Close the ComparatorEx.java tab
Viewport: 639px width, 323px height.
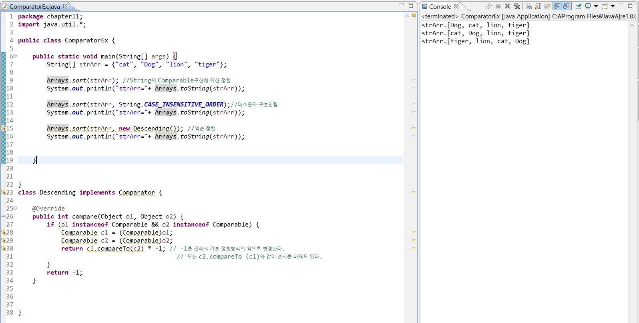click(x=65, y=6)
